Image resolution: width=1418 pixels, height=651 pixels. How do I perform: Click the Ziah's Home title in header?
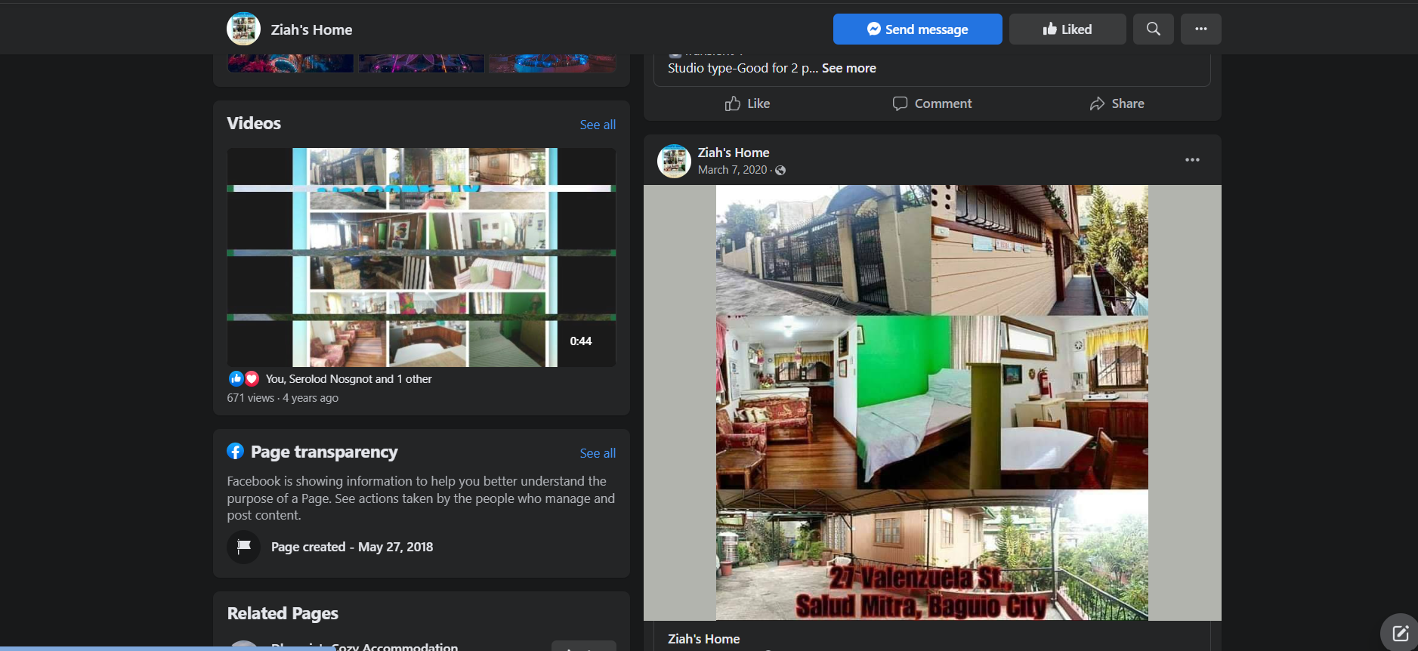click(x=311, y=29)
